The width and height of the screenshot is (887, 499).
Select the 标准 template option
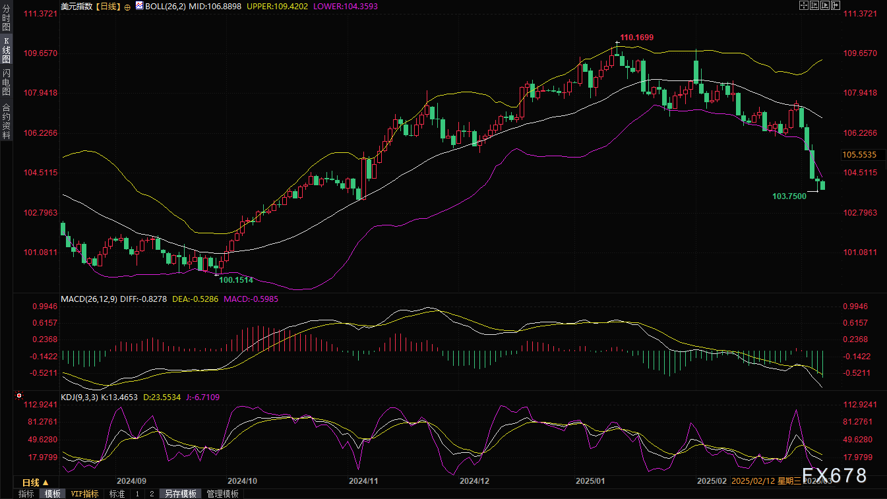[117, 494]
